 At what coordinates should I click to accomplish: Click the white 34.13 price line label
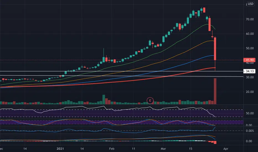click(x=249, y=71)
